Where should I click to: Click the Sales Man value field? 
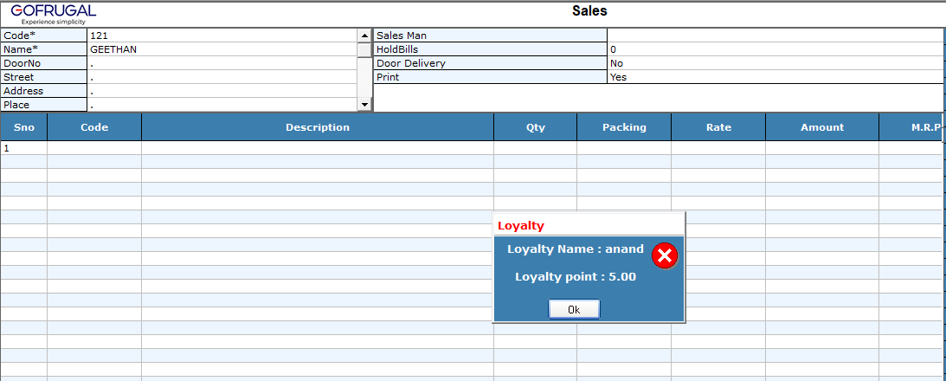pyautogui.click(x=775, y=36)
